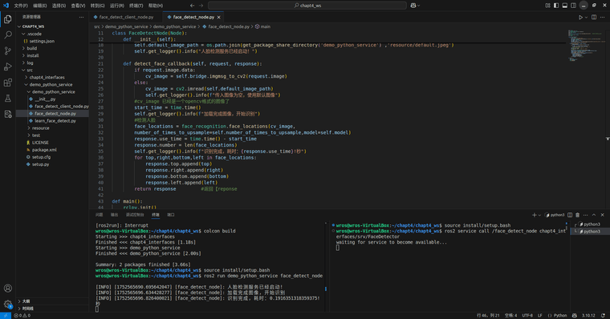Expand the build folder
610x319 pixels.
[x=24, y=48]
